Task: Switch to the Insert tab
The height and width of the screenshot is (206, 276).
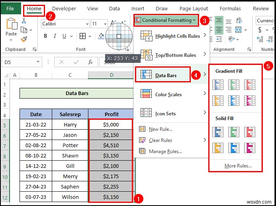Action: coord(138,9)
